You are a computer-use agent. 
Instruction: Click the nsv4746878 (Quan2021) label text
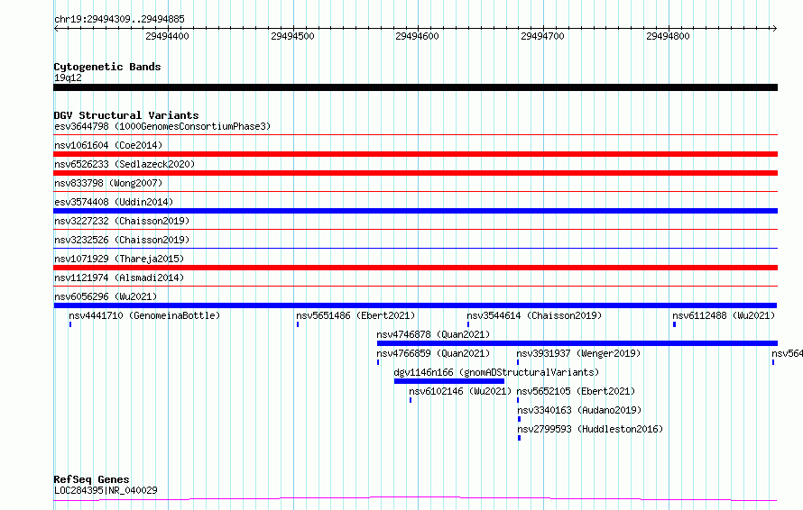[433, 334]
